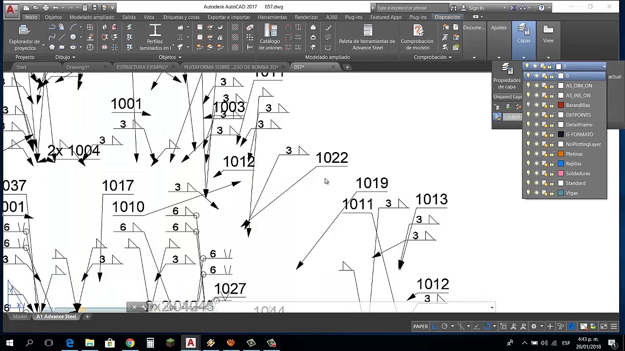Viewport: 625px width, 351px height.
Task: Open AutoCAD from the Windows taskbar
Action: pyautogui.click(x=190, y=343)
